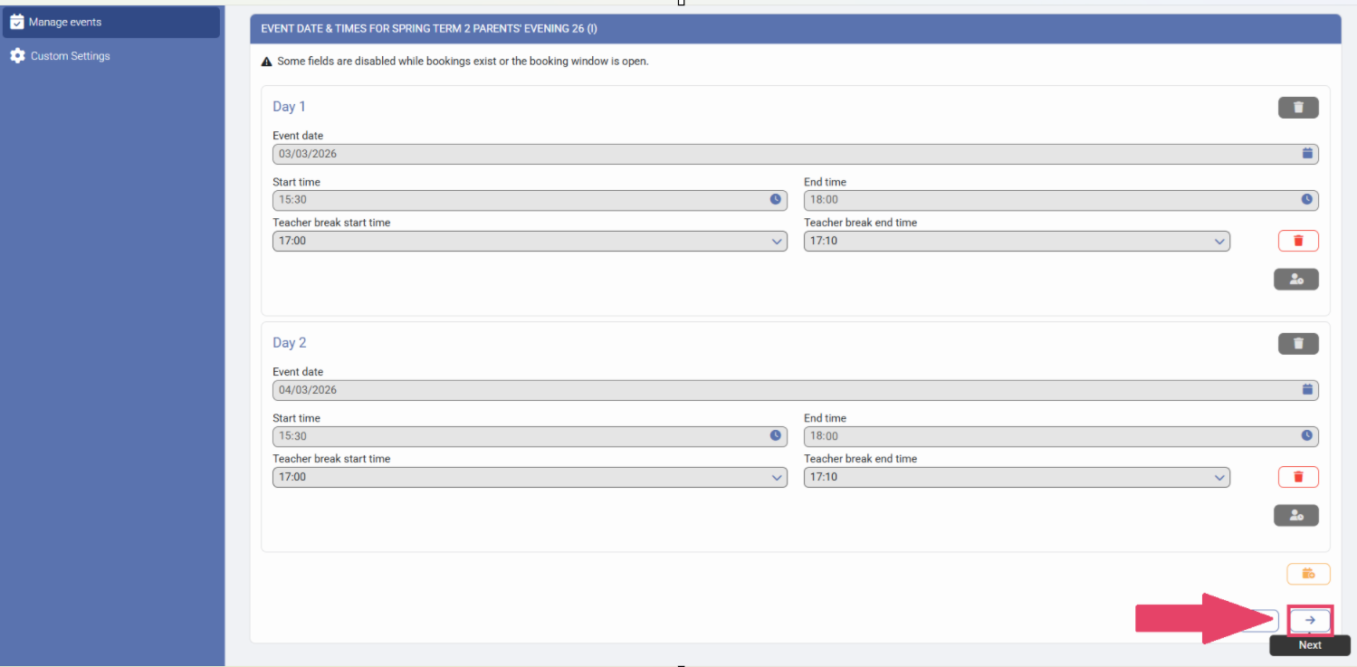Delete Day 1 teacher break via red trash

[x=1297, y=241]
